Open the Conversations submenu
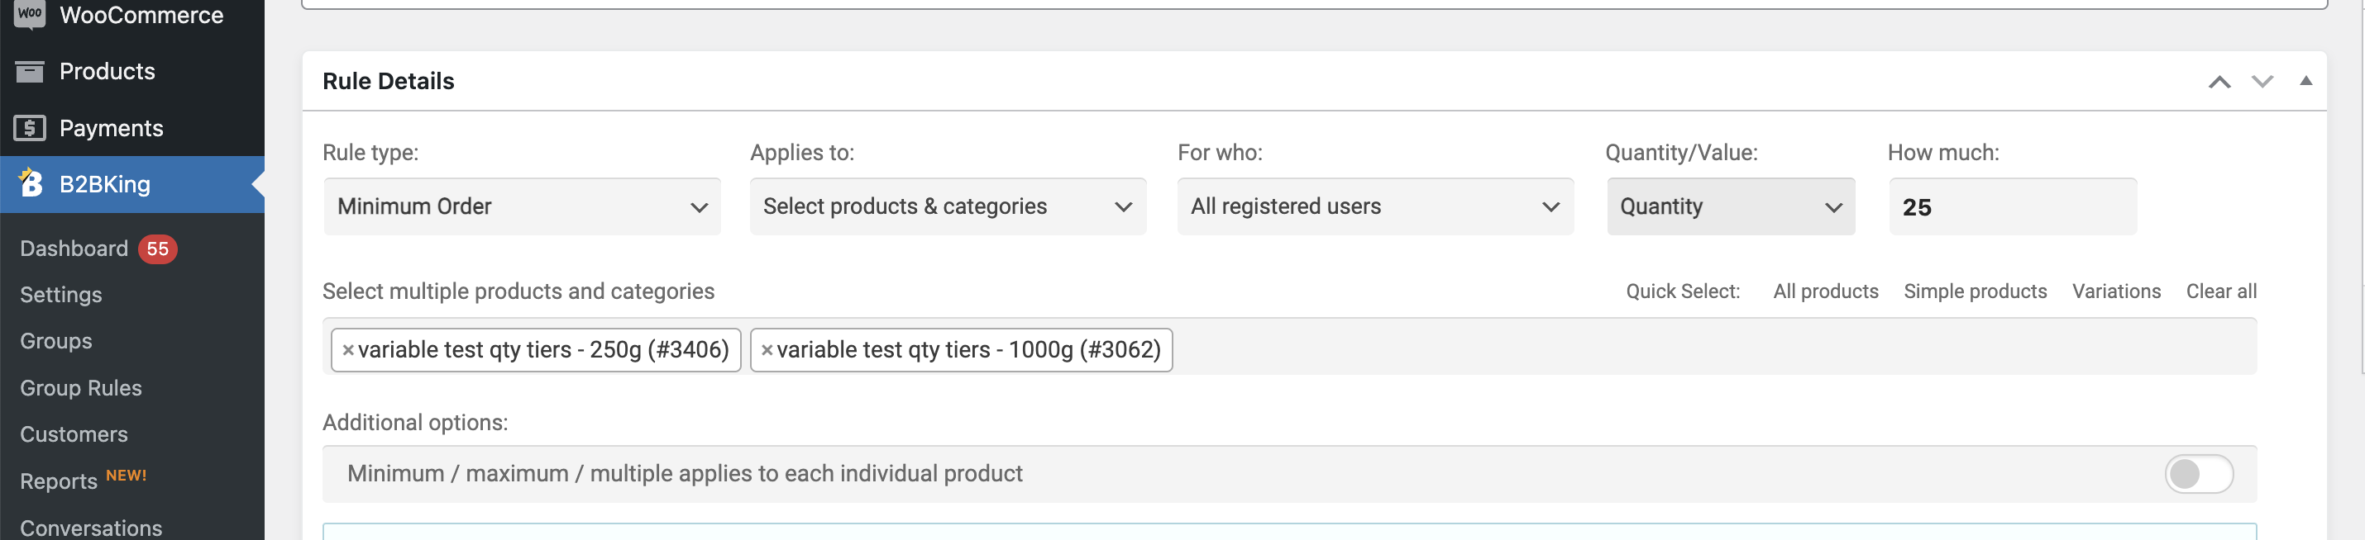This screenshot has height=540, width=2365. pos(91,528)
